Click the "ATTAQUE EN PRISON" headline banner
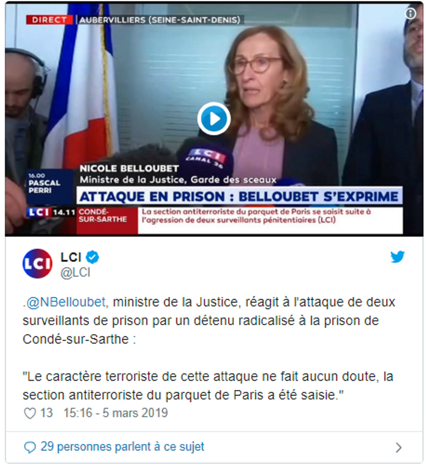 [x=239, y=196]
